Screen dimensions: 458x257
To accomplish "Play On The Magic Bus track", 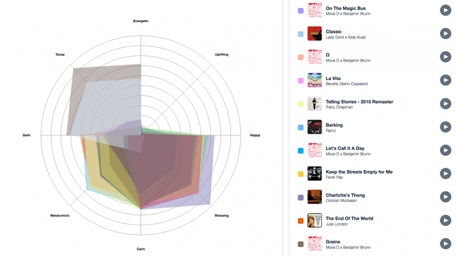I will click(x=445, y=10).
